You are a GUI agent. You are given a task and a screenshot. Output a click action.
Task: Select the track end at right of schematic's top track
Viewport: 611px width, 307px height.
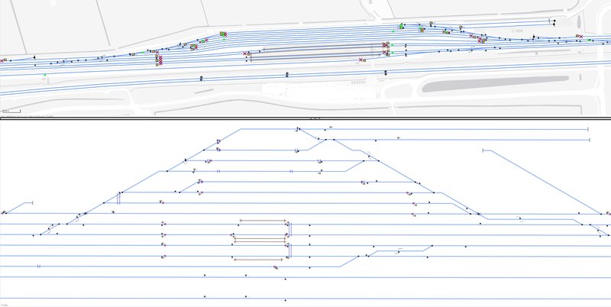tap(588, 129)
